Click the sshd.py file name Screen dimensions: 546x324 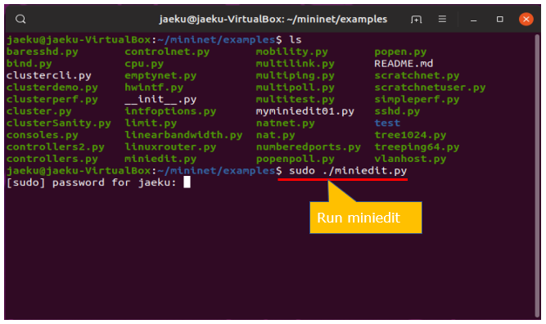coord(397,111)
